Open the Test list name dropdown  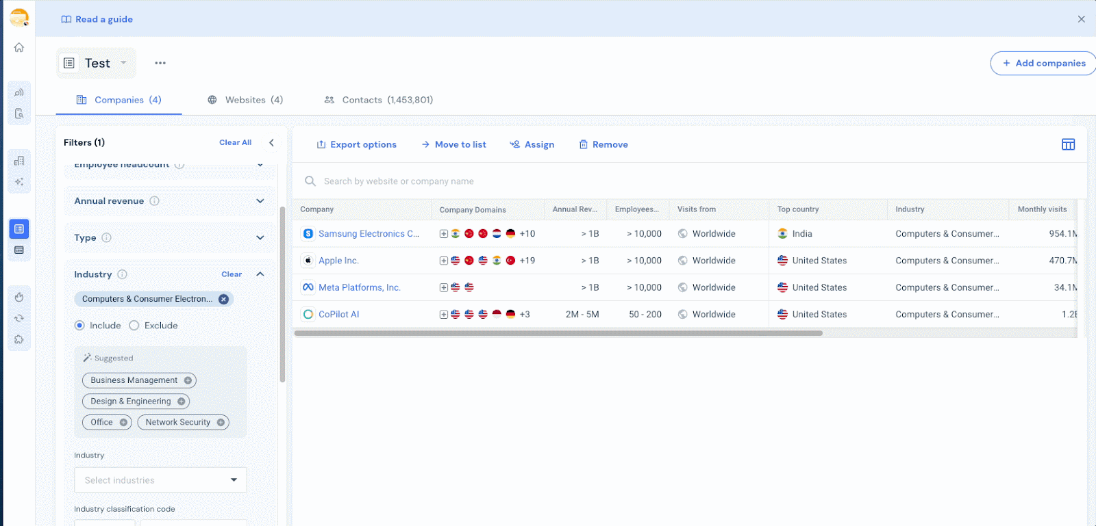click(124, 63)
